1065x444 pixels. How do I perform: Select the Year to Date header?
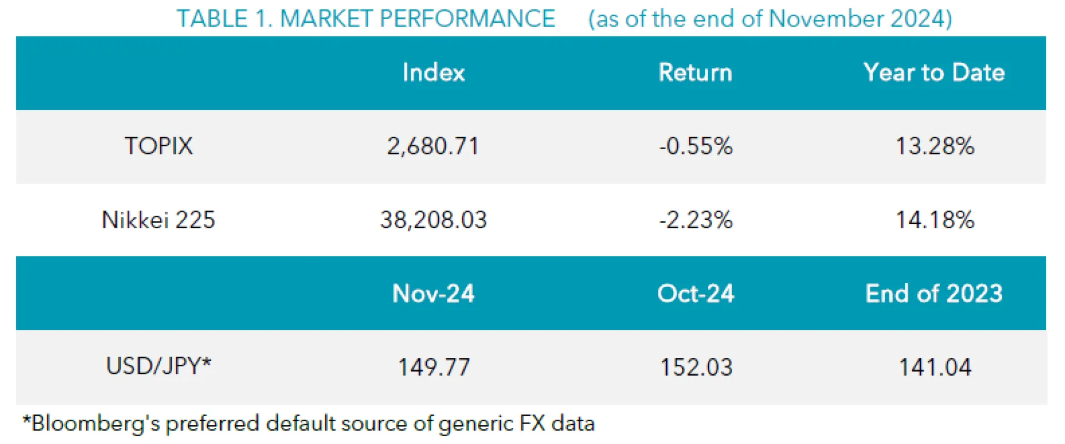click(934, 73)
